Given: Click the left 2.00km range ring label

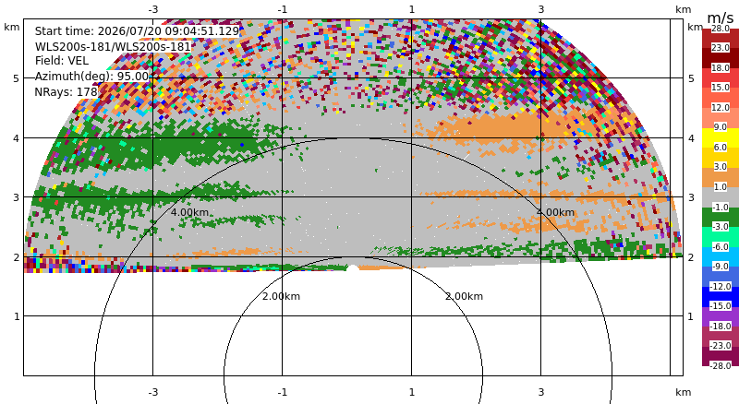Looking at the screenshot, I should coord(282,296).
